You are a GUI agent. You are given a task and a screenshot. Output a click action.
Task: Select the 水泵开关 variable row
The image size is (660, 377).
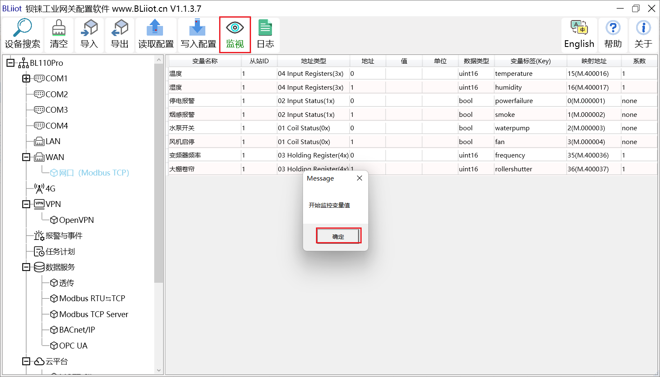pos(413,128)
